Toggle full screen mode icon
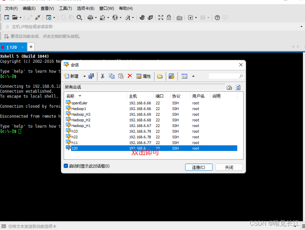Image resolution: width=305 pixels, height=230 pixels. click(161, 18)
